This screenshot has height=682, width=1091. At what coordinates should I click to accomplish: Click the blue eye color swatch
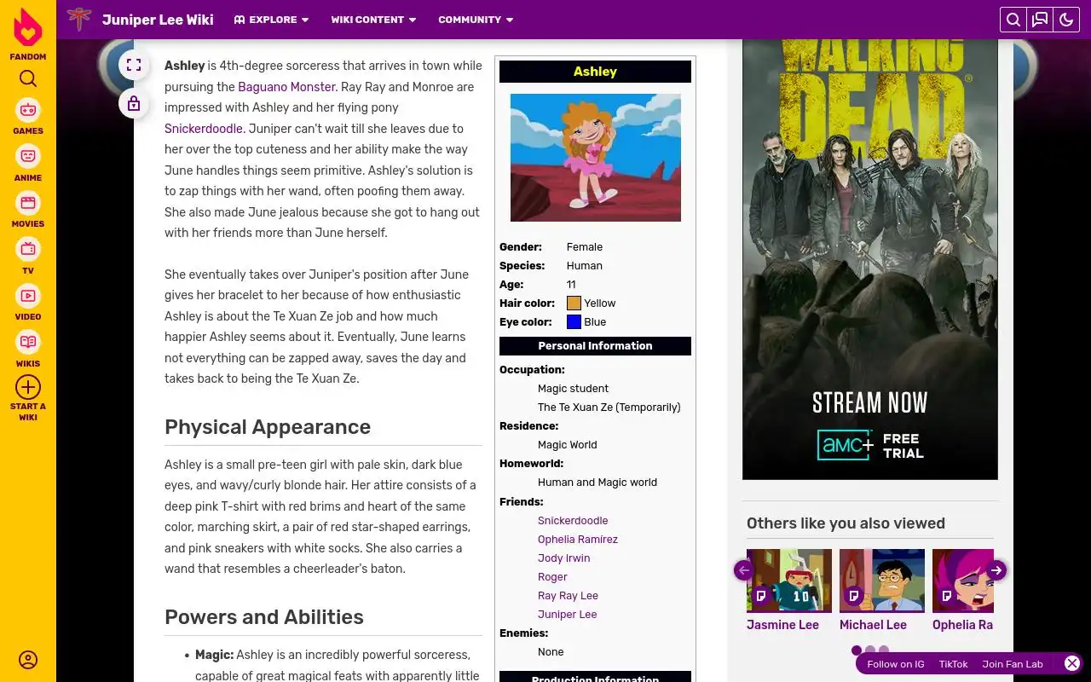[x=574, y=321]
